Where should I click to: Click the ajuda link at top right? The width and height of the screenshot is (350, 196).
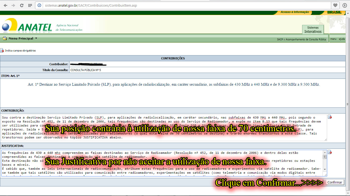[342, 39]
